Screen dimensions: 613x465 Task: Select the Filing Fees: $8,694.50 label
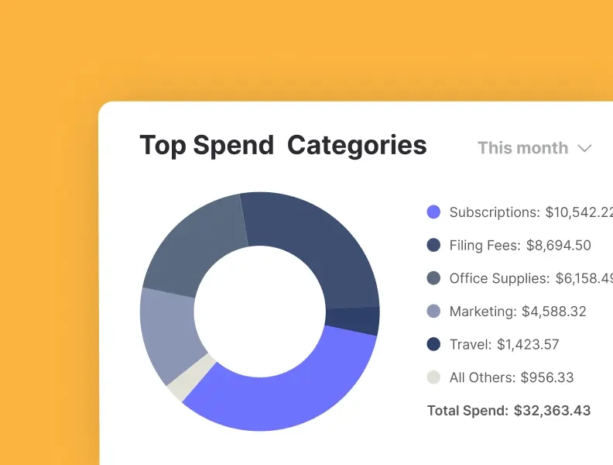[520, 246]
